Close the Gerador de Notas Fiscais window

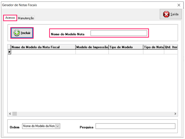[x=179, y=5]
